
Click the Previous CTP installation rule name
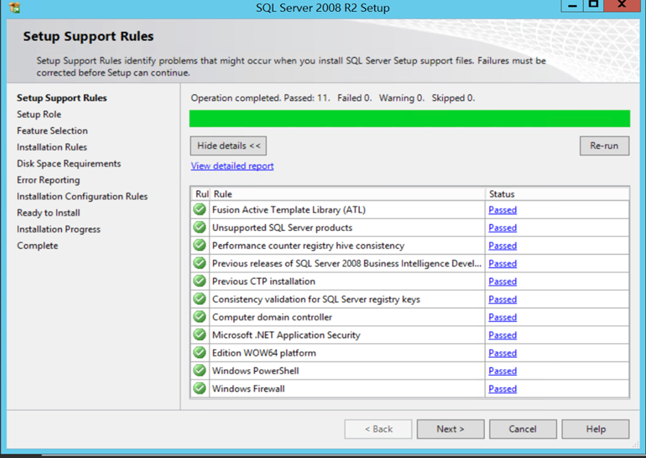264,282
